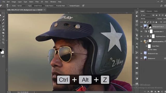Screen dimensions: 166x93
Task: Add a layer mask icon
Action: pyautogui.click(x=152, y=91)
